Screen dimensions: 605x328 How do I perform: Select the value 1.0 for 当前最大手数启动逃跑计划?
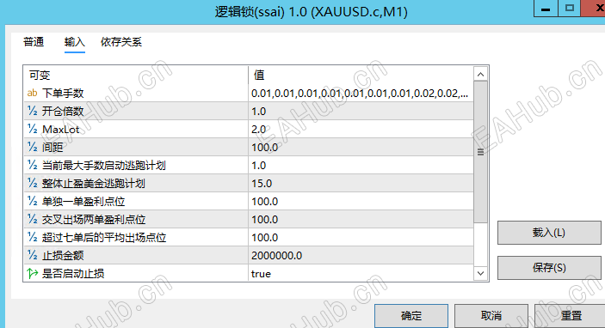(x=361, y=165)
